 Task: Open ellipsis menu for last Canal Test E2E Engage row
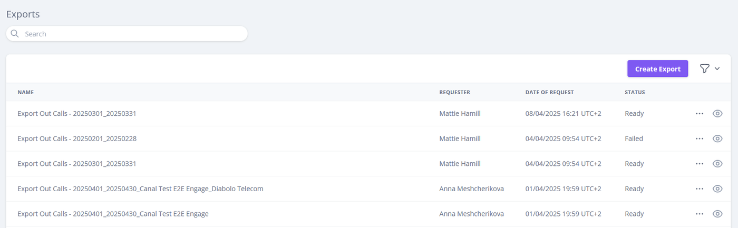(x=700, y=214)
